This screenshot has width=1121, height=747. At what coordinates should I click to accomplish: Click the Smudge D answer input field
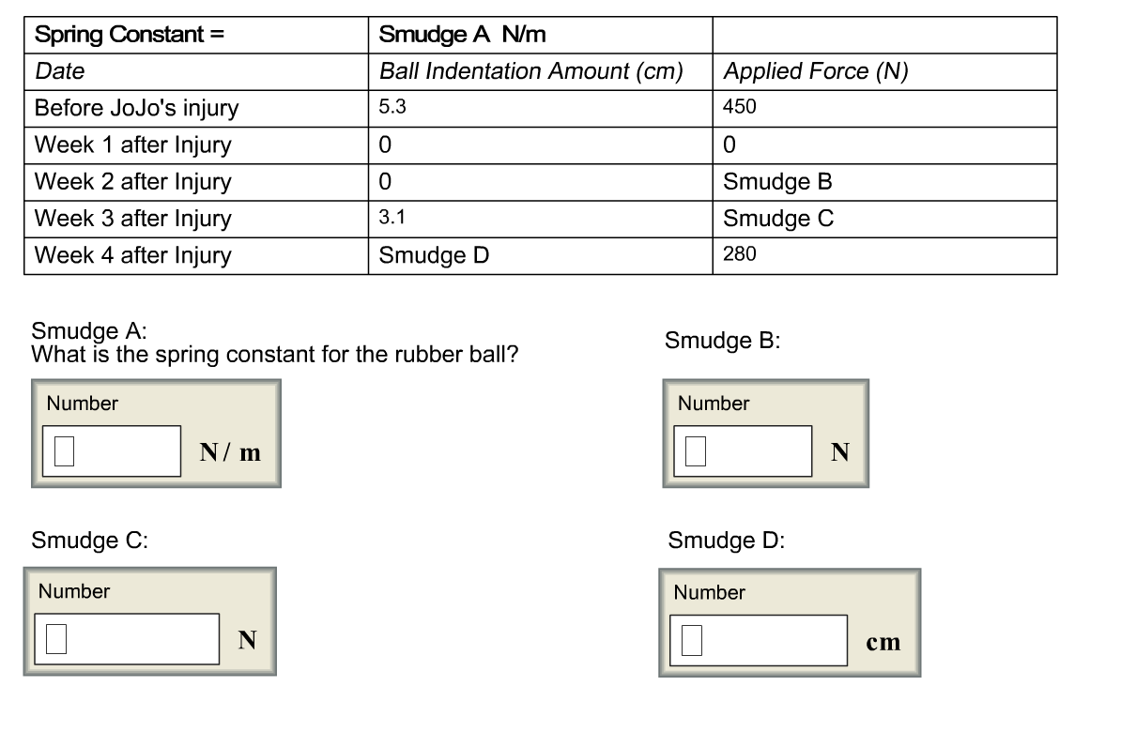(x=758, y=641)
